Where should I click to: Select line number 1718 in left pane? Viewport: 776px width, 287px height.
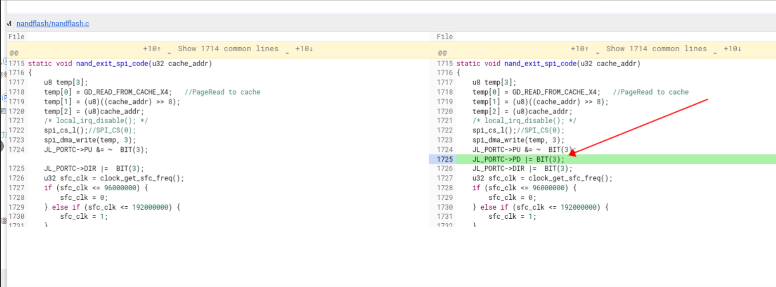[16, 92]
